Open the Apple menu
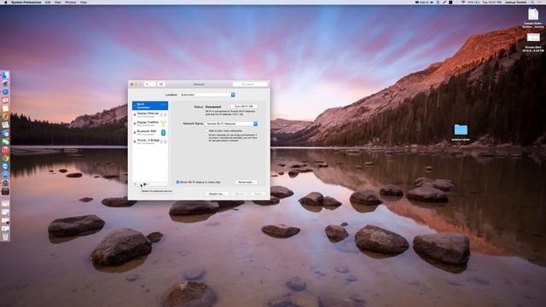 (5, 2)
